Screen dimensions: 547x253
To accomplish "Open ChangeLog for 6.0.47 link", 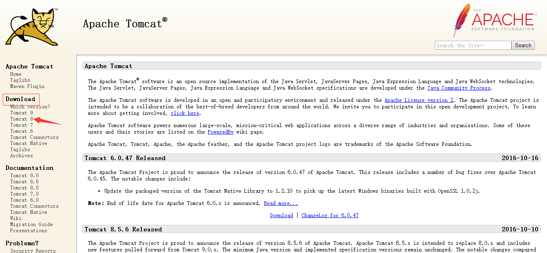I will click(330, 216).
